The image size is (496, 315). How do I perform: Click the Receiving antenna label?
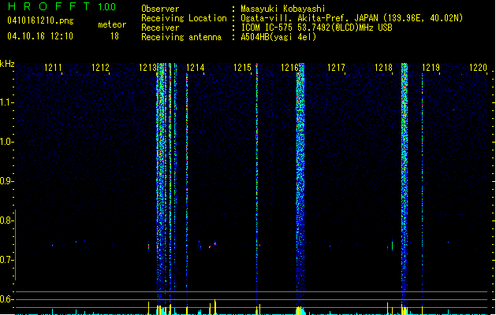click(x=181, y=37)
